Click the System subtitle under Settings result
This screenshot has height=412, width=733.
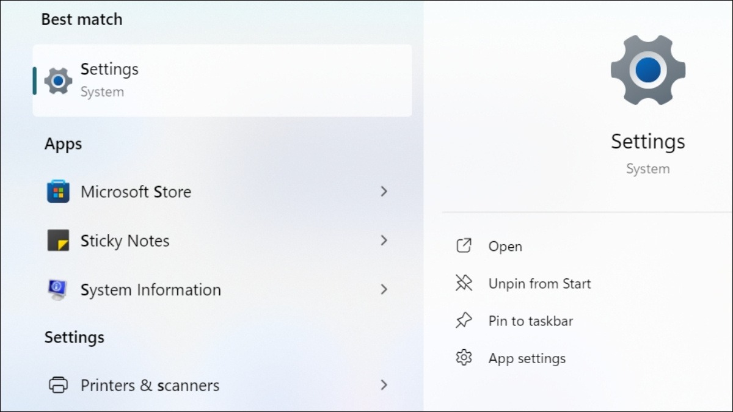[102, 92]
